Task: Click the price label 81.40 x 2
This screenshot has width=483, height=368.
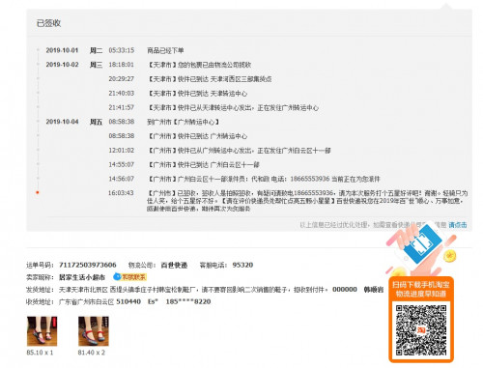Action: pos(92,353)
